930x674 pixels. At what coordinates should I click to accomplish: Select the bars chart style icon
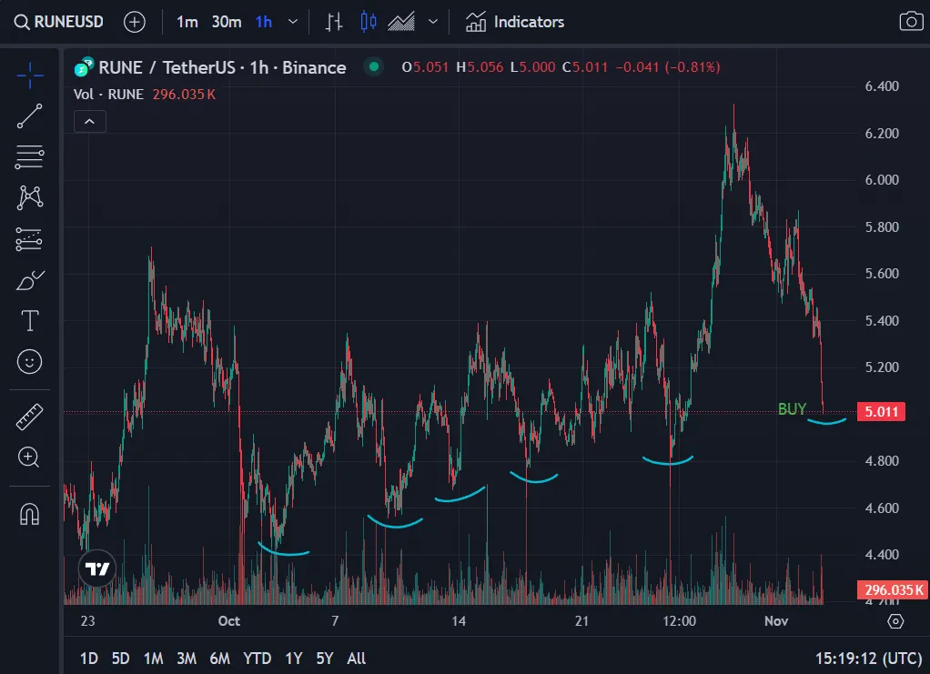[x=334, y=22]
